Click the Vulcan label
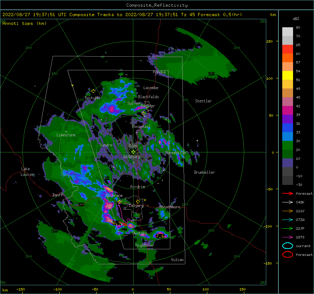The image size is (314, 294). (x=177, y=260)
